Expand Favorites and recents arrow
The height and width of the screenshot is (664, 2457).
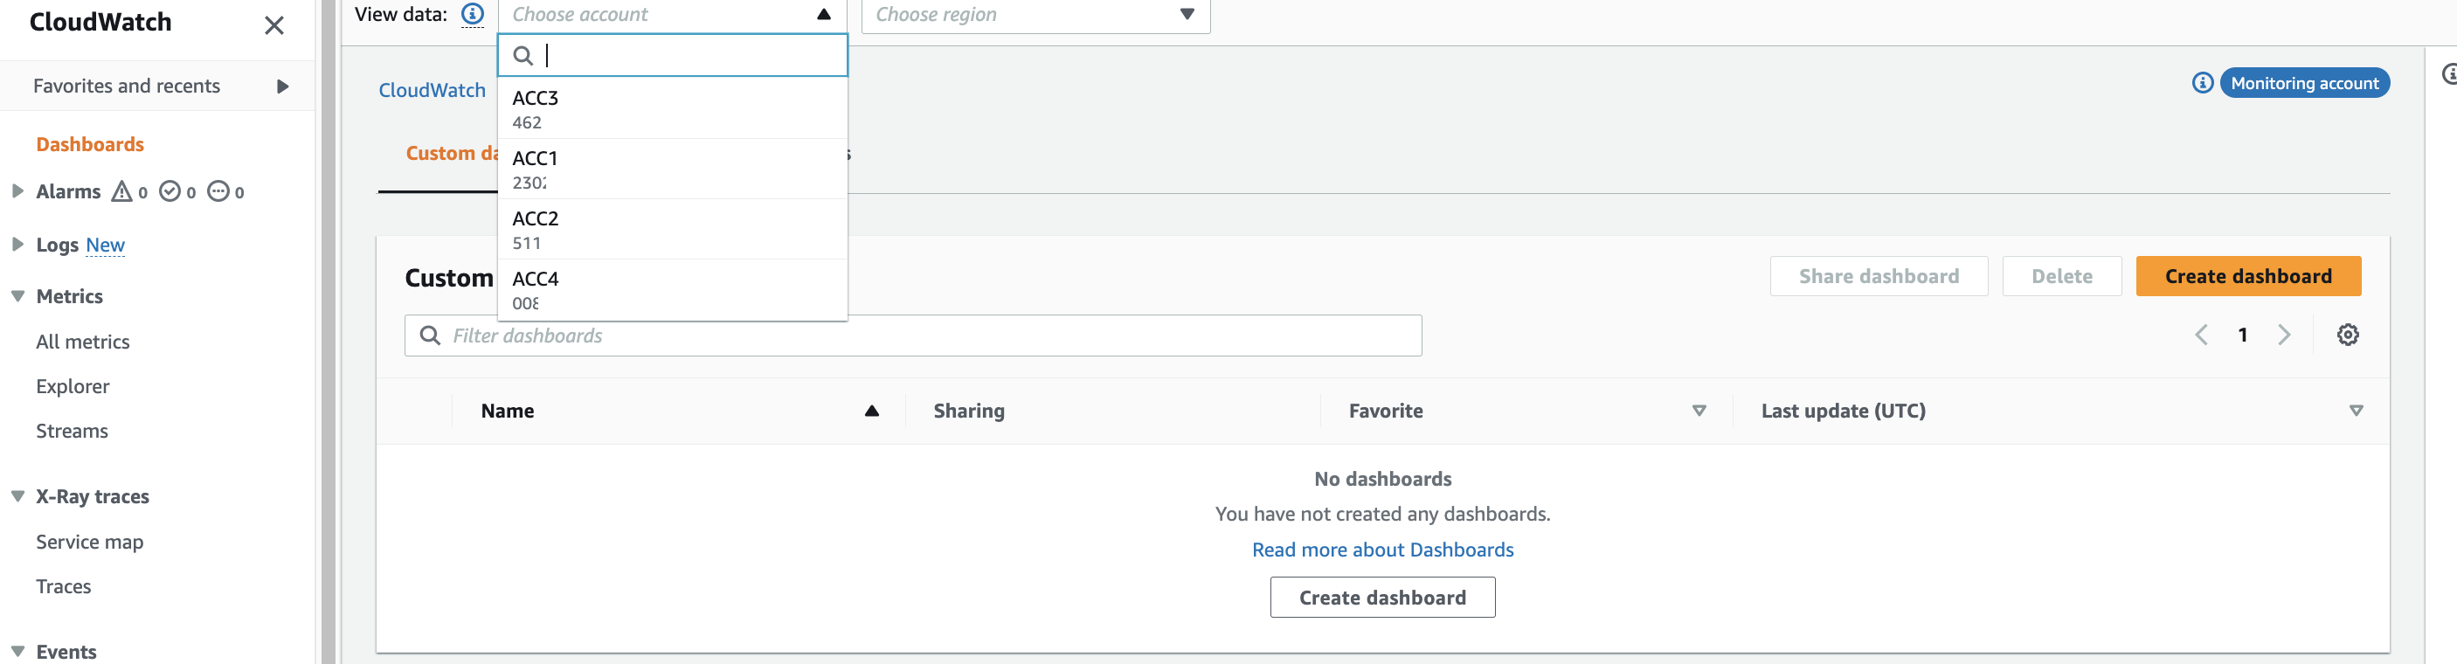(x=282, y=86)
